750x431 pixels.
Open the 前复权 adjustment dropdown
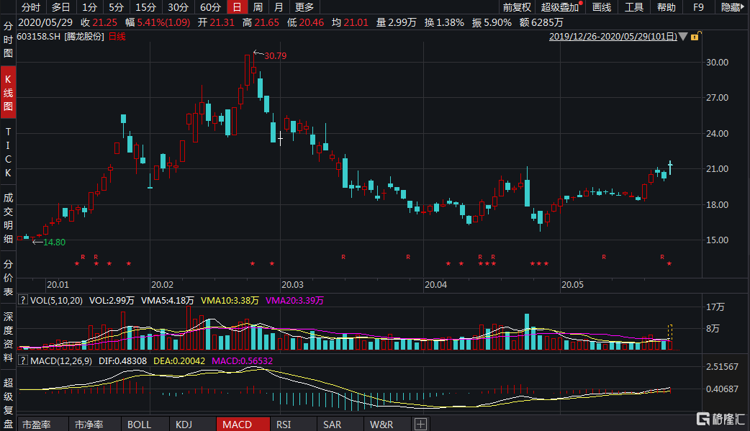click(x=517, y=7)
